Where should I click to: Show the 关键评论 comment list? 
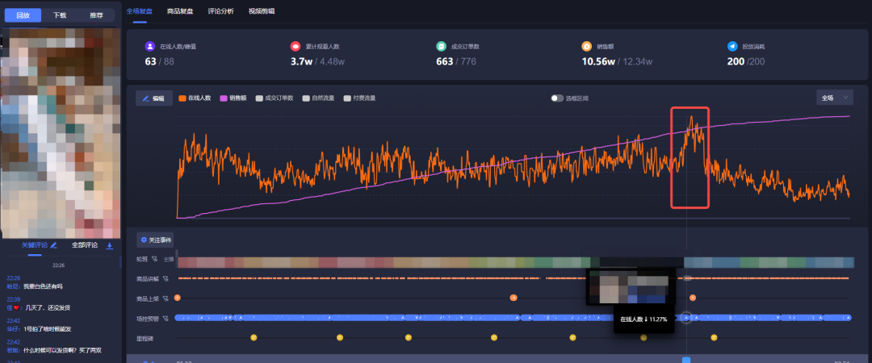coord(35,245)
